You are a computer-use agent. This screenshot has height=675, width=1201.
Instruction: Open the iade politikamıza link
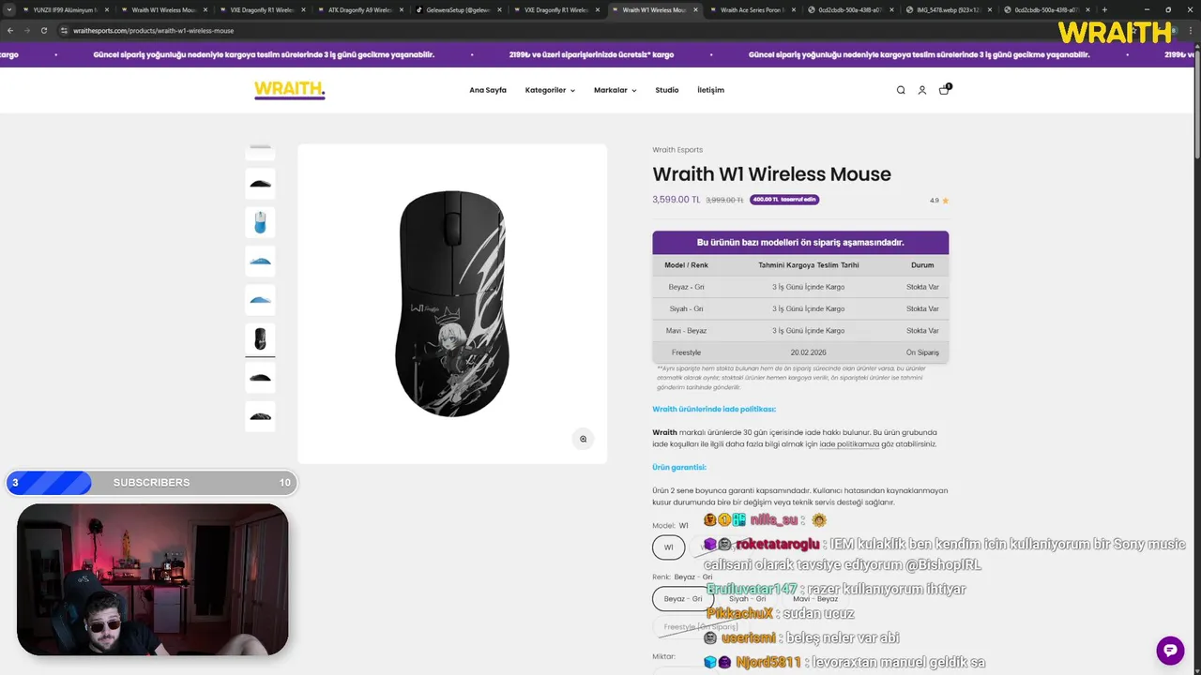(849, 444)
